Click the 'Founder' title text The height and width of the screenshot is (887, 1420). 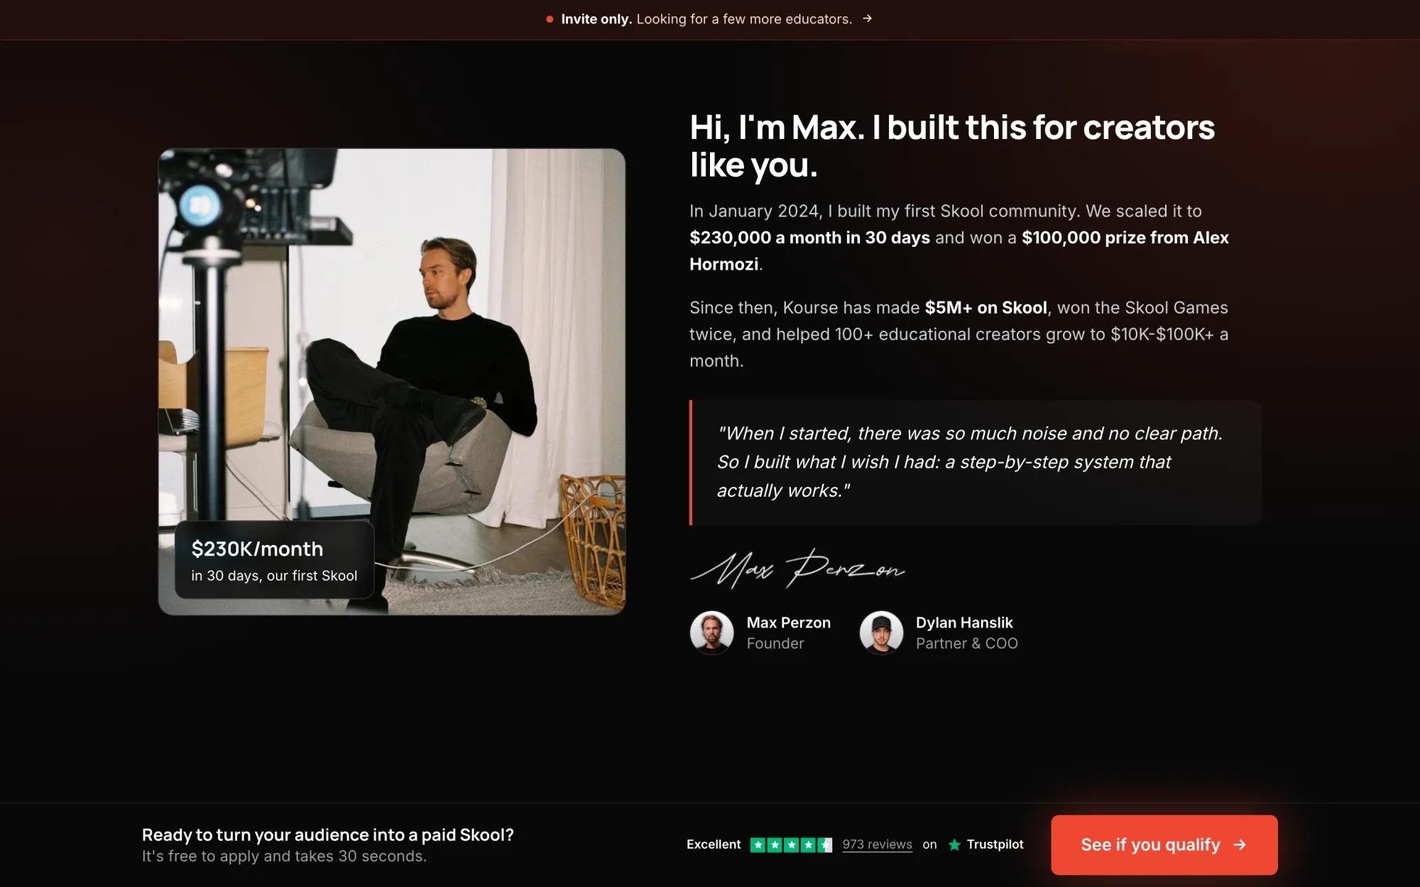point(775,643)
